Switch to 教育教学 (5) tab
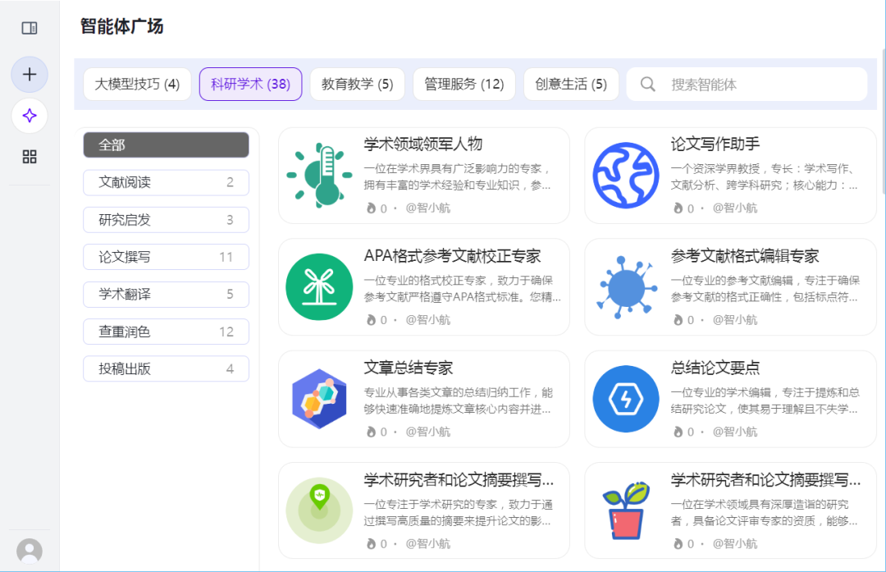The width and height of the screenshot is (886, 572). pos(357,85)
